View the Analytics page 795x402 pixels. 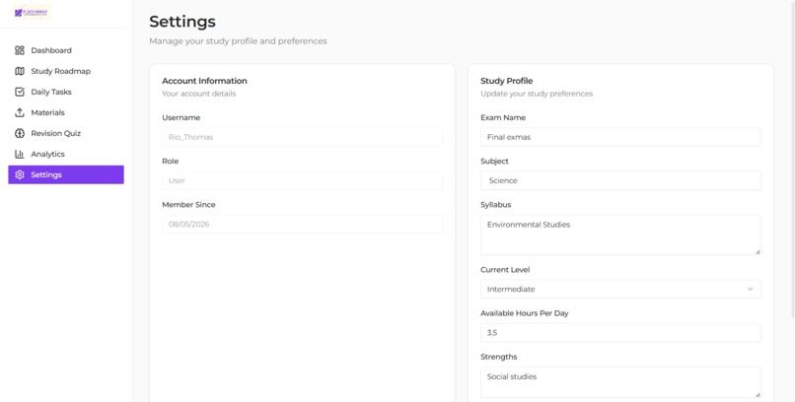(66, 154)
